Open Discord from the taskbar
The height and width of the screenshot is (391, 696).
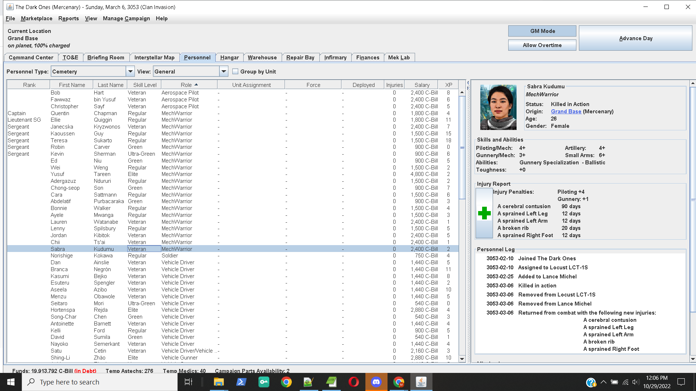tap(376, 382)
